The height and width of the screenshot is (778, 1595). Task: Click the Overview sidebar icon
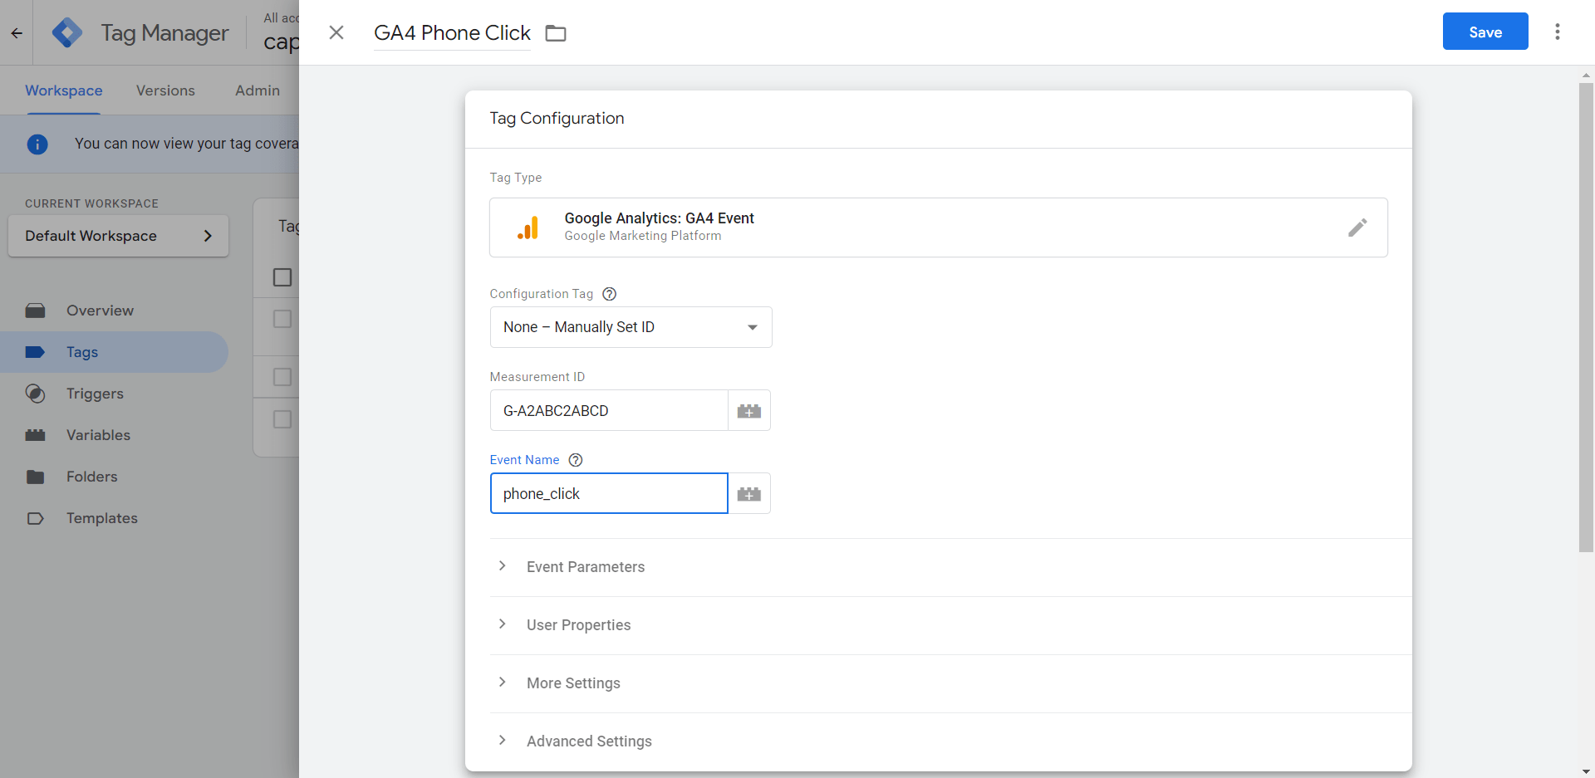tap(35, 311)
